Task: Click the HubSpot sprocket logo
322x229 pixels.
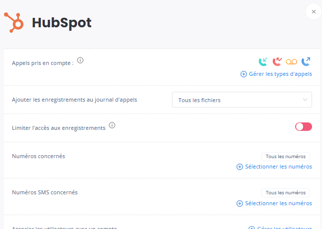Action: 14,22
